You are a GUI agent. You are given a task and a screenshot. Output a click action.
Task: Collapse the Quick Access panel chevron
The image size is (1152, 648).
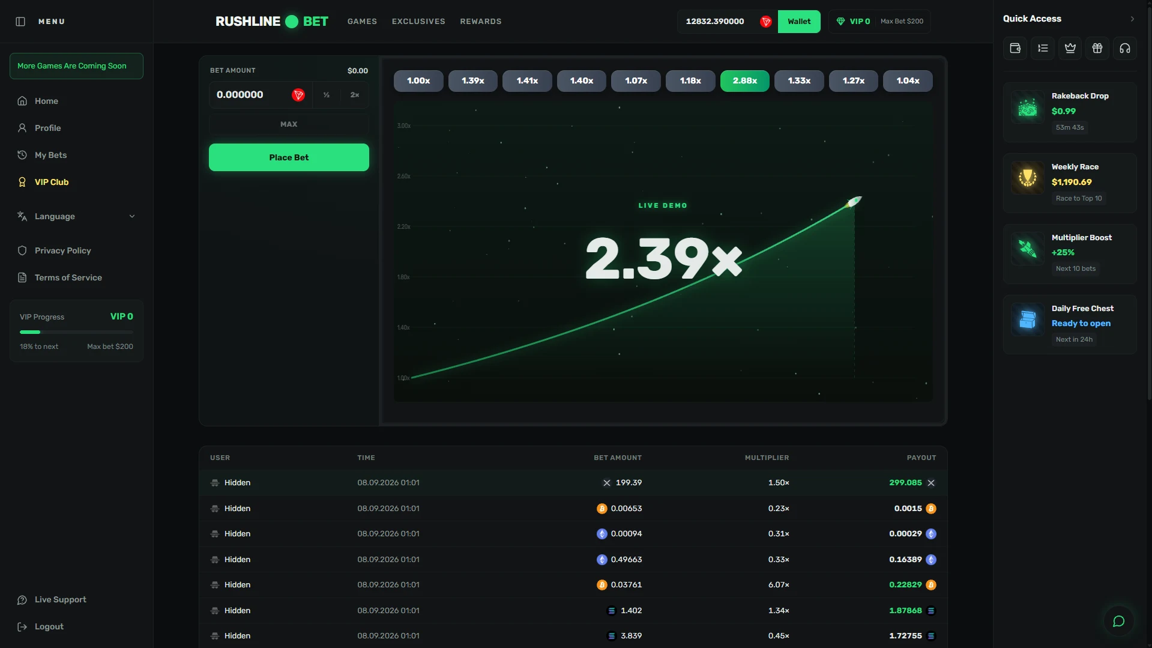[1132, 19]
